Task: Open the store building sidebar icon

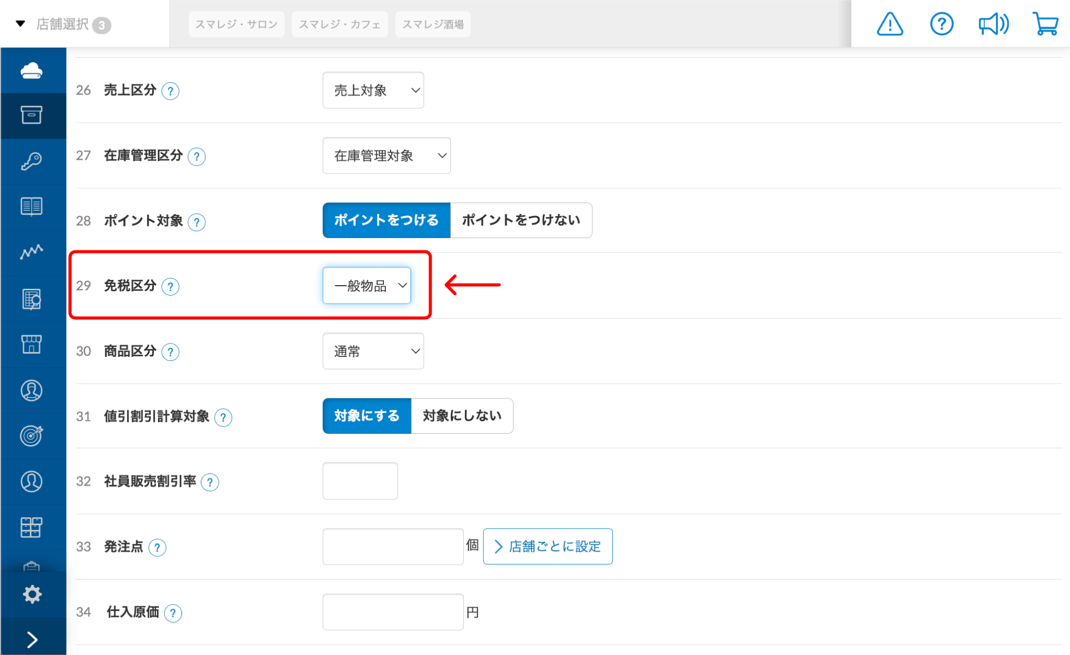Action: click(x=32, y=344)
